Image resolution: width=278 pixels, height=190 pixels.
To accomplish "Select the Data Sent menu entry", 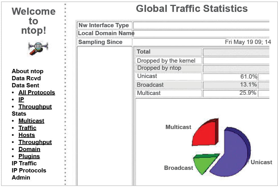I will [25, 85].
